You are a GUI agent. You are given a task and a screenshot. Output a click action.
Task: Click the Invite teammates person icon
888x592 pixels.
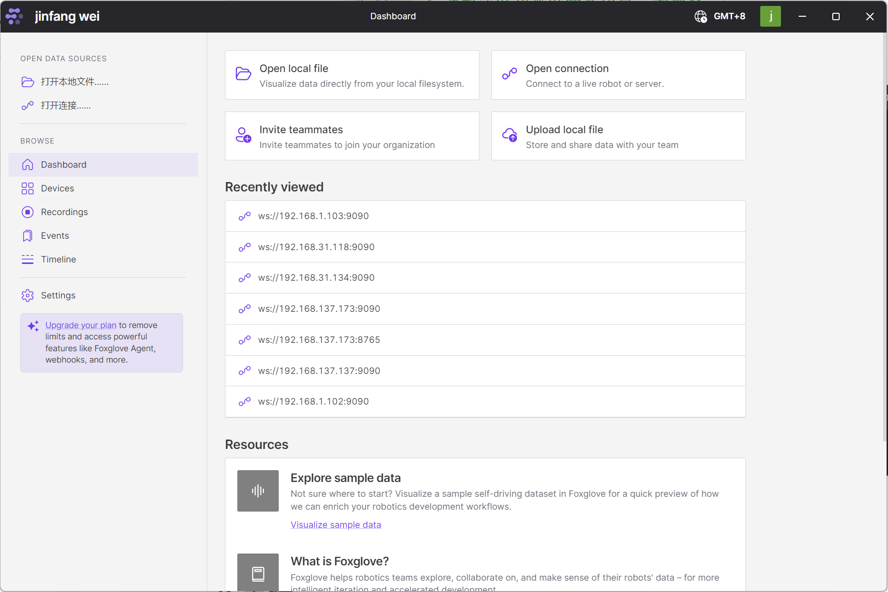243,135
